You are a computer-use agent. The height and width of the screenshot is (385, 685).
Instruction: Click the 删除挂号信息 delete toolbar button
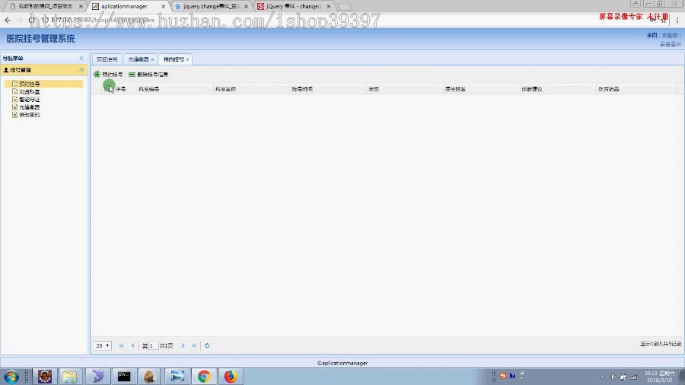148,75
